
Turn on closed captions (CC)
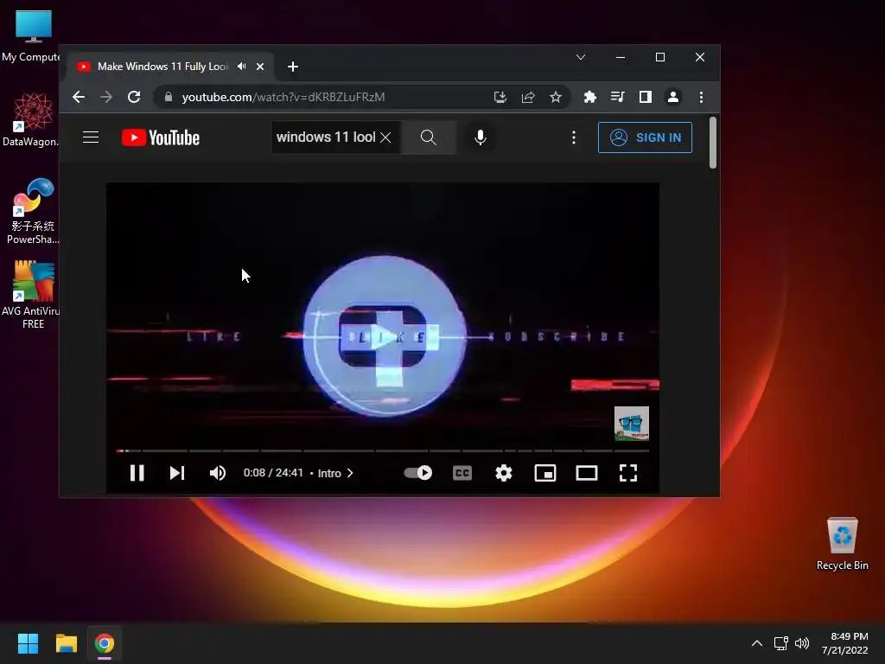coord(462,473)
